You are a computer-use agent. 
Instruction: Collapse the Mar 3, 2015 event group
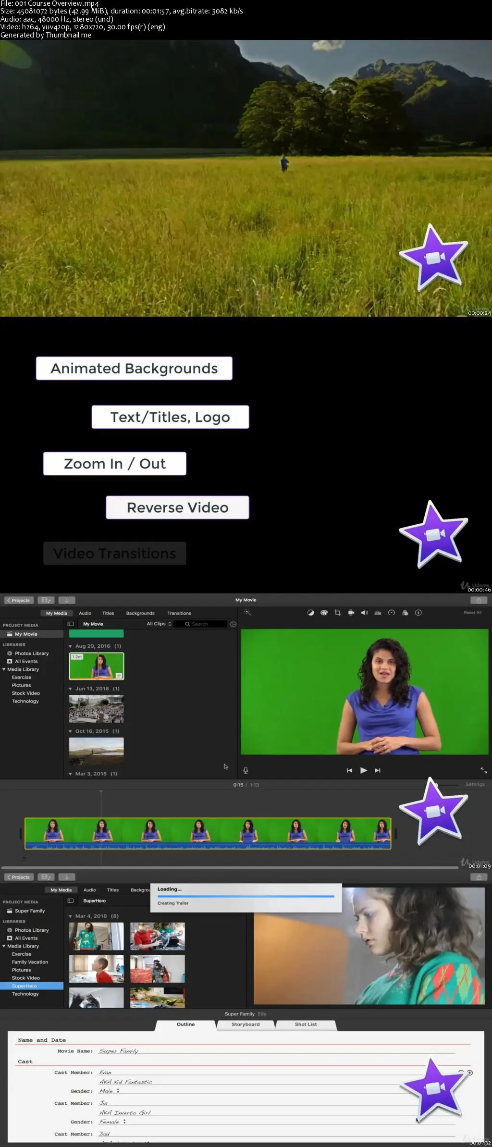tap(70, 774)
